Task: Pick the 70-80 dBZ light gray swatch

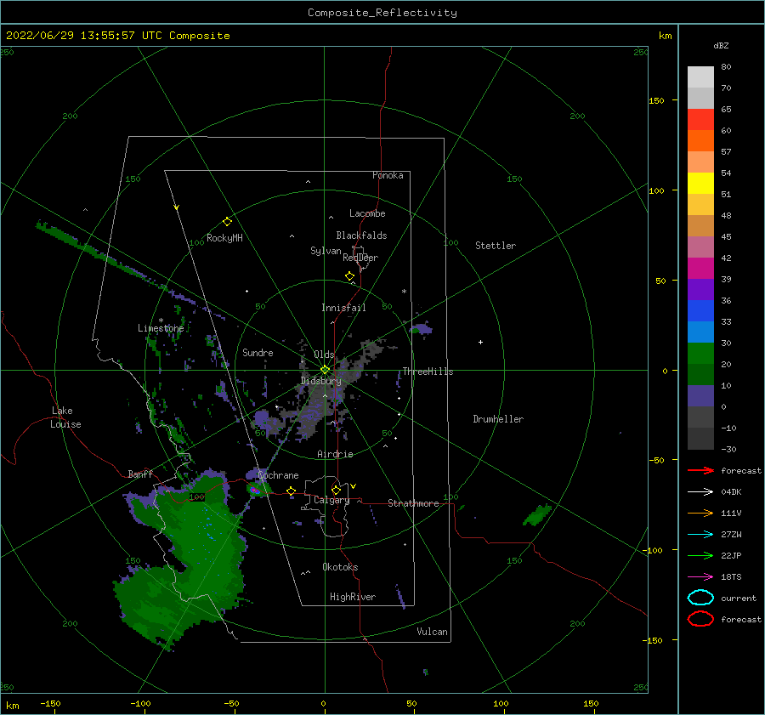Action: pyautogui.click(x=700, y=77)
